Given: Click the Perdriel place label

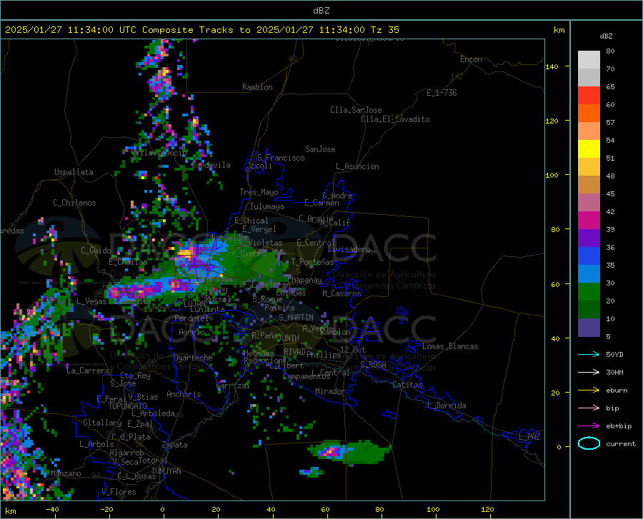Looking at the screenshot, I should (x=191, y=318).
